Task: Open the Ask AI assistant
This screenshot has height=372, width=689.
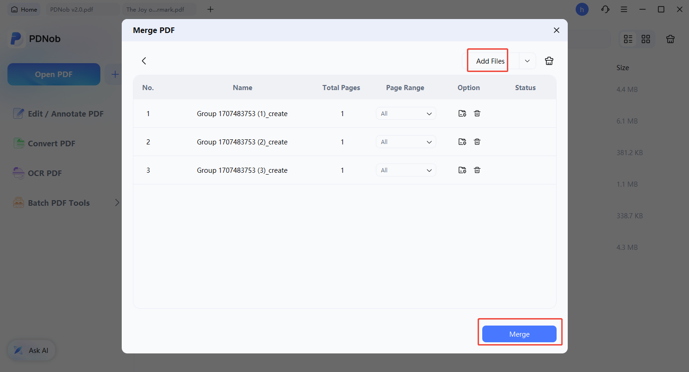Action: [31, 350]
